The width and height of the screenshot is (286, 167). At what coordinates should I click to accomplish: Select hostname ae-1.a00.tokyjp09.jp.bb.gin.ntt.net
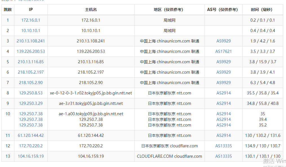tap(91, 114)
